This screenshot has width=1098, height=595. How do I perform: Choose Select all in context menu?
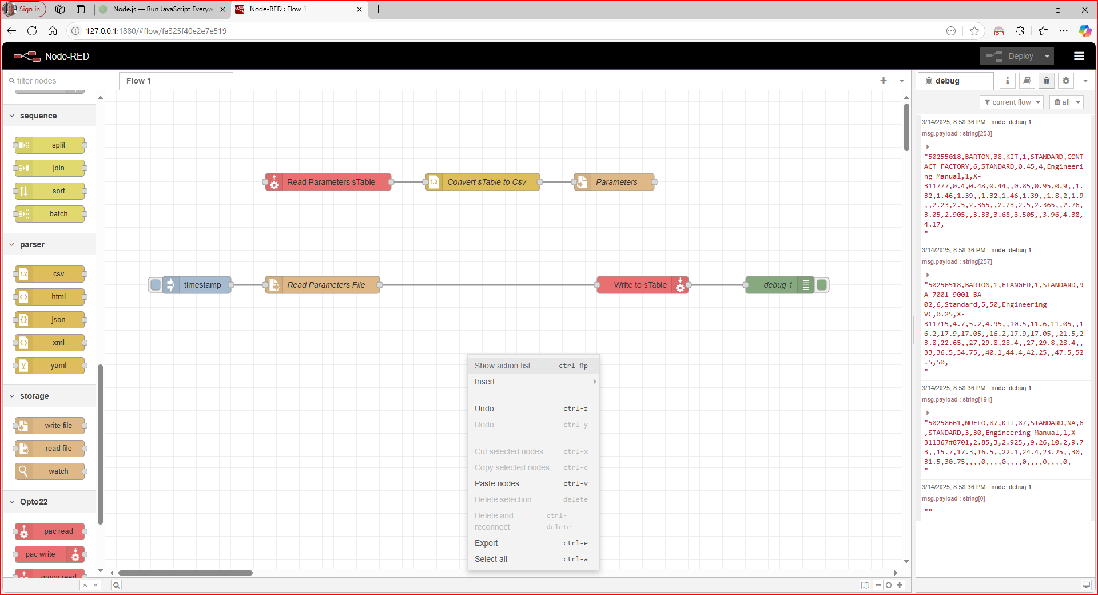coord(533,559)
